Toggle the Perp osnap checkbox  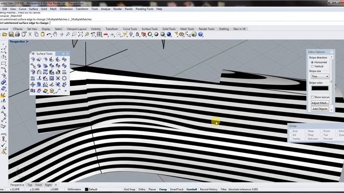(306, 135)
